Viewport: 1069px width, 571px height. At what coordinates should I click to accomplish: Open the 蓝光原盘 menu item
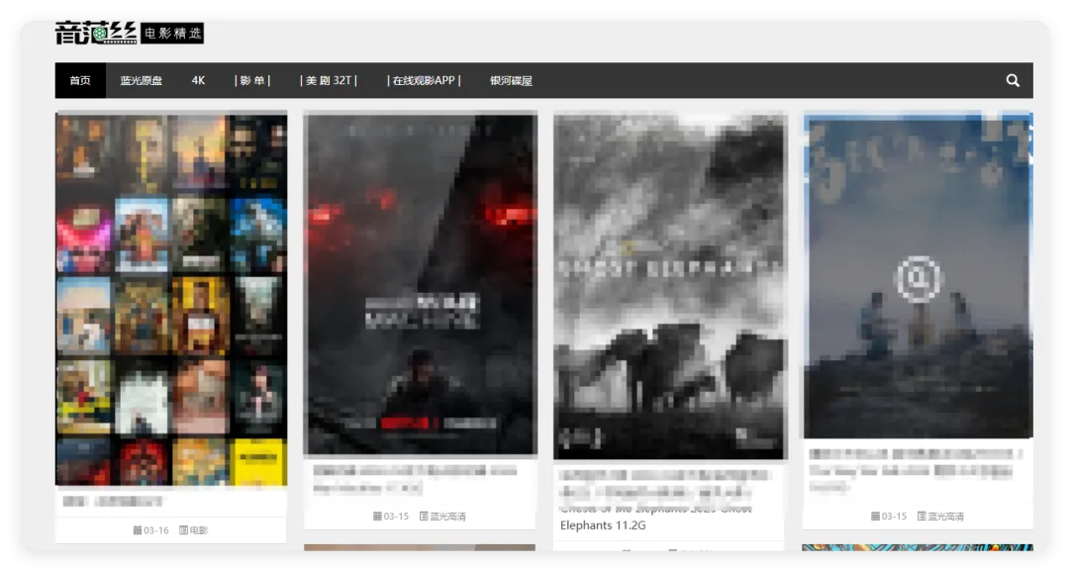(x=142, y=80)
